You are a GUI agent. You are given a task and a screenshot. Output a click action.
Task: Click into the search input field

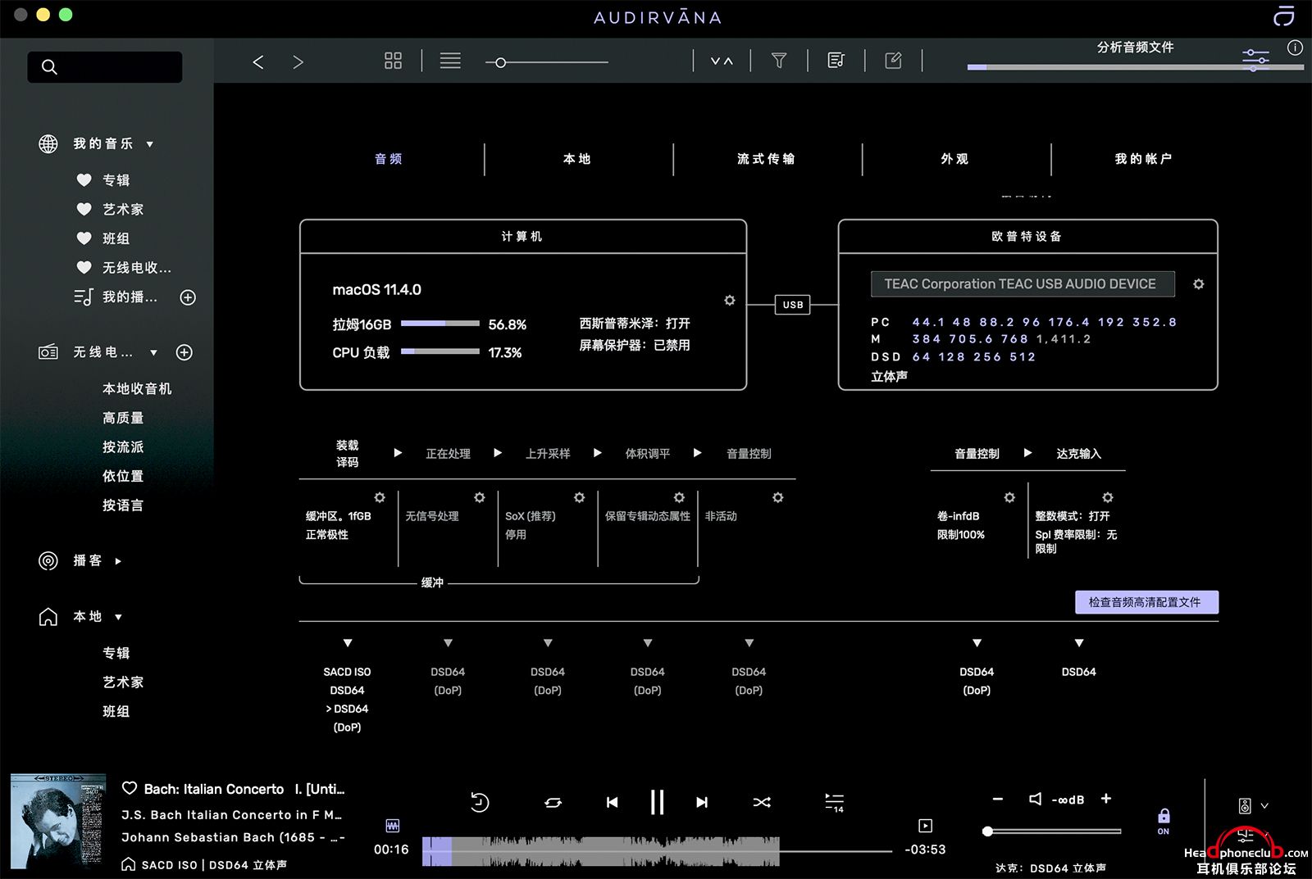[x=105, y=67]
